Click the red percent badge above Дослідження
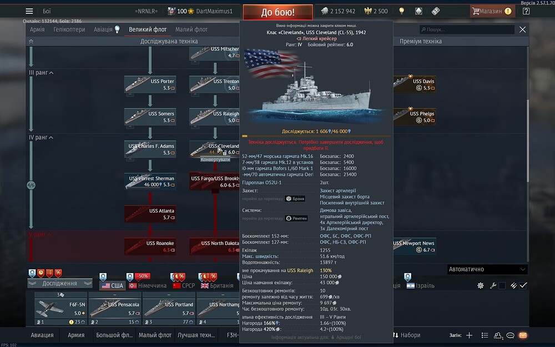This screenshot has width=555, height=347. (58, 273)
